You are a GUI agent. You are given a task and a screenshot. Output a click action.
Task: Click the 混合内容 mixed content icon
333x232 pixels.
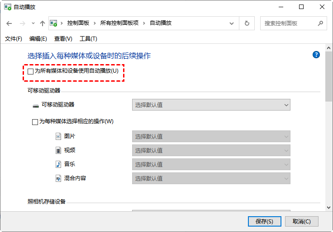pyautogui.click(x=58, y=178)
